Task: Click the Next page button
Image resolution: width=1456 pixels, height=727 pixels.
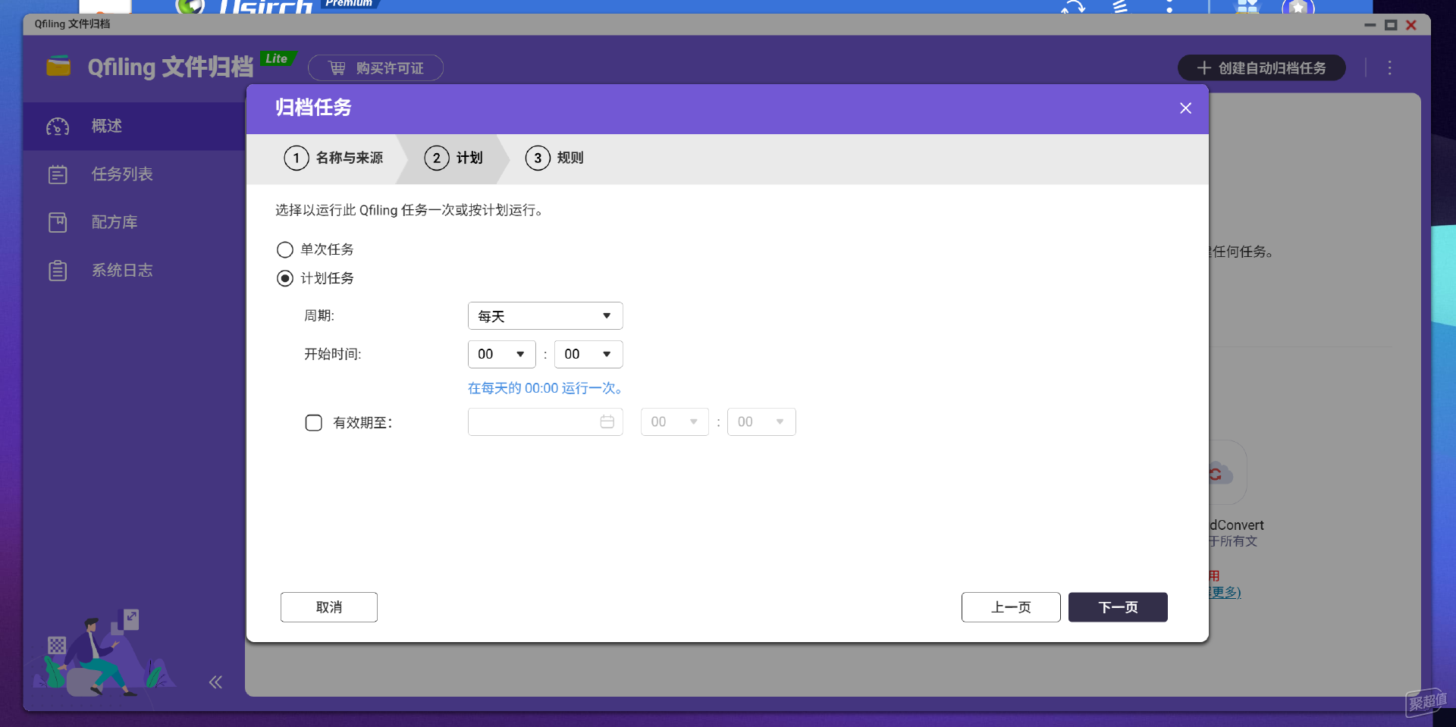Action: (1117, 607)
